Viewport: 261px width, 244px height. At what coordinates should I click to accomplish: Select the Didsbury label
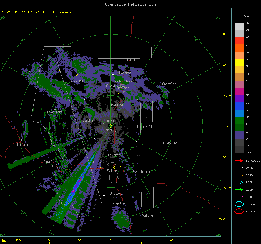(109, 130)
